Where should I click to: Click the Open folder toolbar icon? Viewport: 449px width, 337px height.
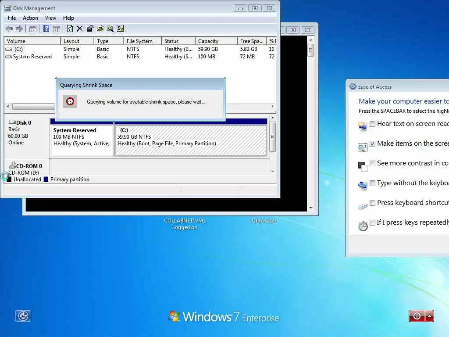coord(100,29)
